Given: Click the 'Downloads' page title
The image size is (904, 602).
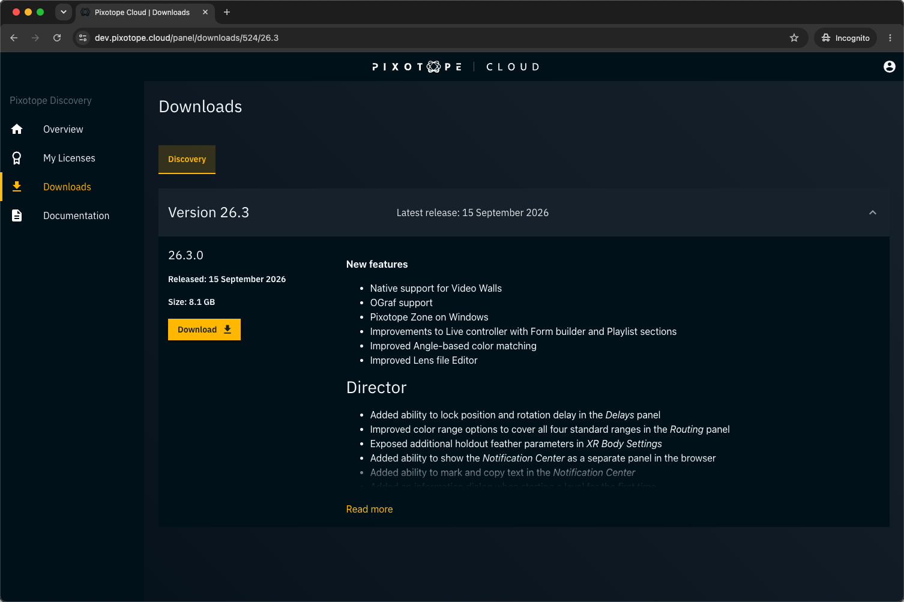Looking at the screenshot, I should point(200,106).
